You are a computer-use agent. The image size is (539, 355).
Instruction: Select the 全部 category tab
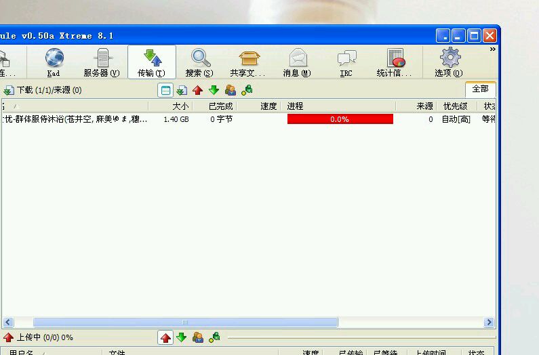pos(480,89)
